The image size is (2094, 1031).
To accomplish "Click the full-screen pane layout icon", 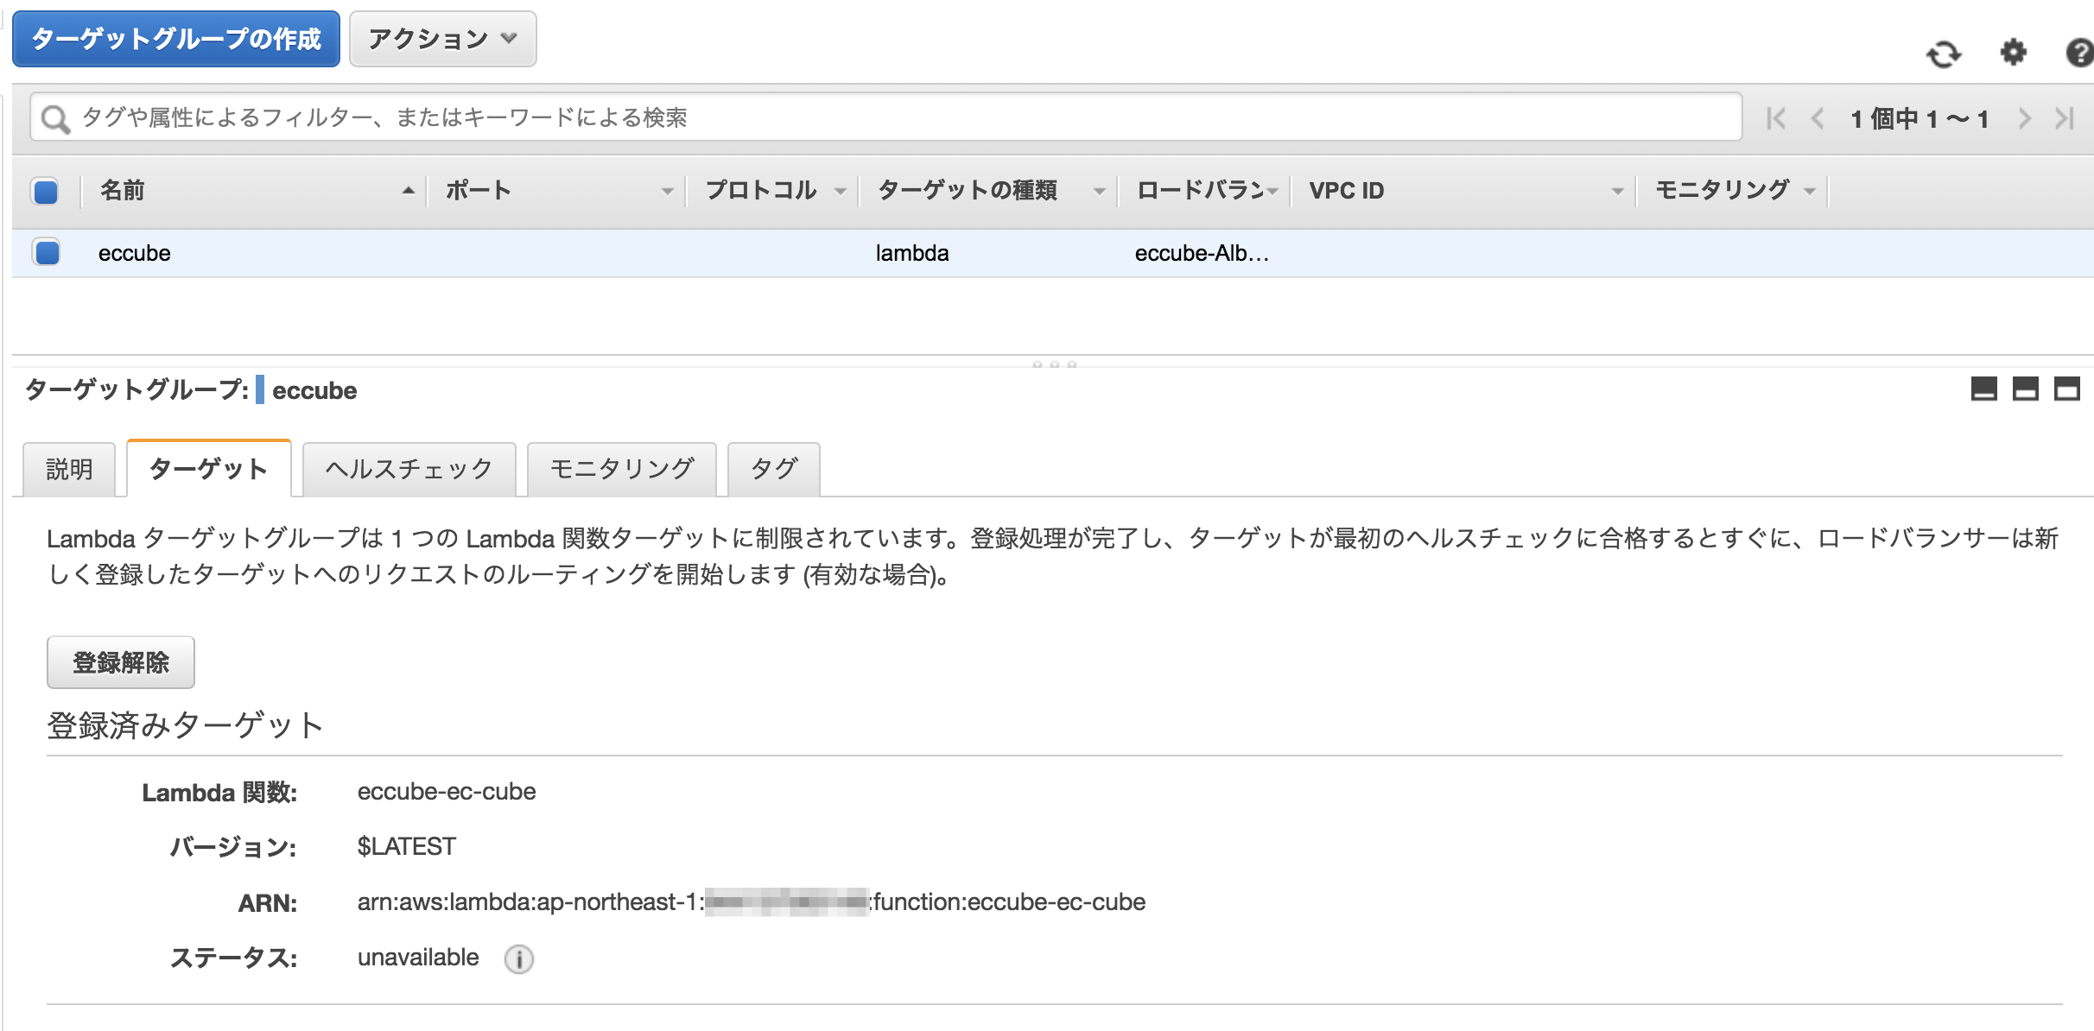I will [2068, 389].
